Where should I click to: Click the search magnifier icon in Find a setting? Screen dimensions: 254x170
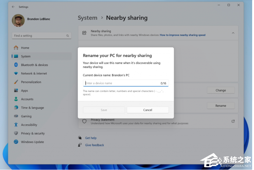[67, 36]
